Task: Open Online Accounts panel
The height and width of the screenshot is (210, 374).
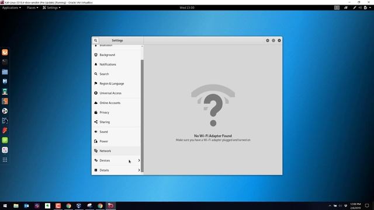Action: (x=116, y=103)
